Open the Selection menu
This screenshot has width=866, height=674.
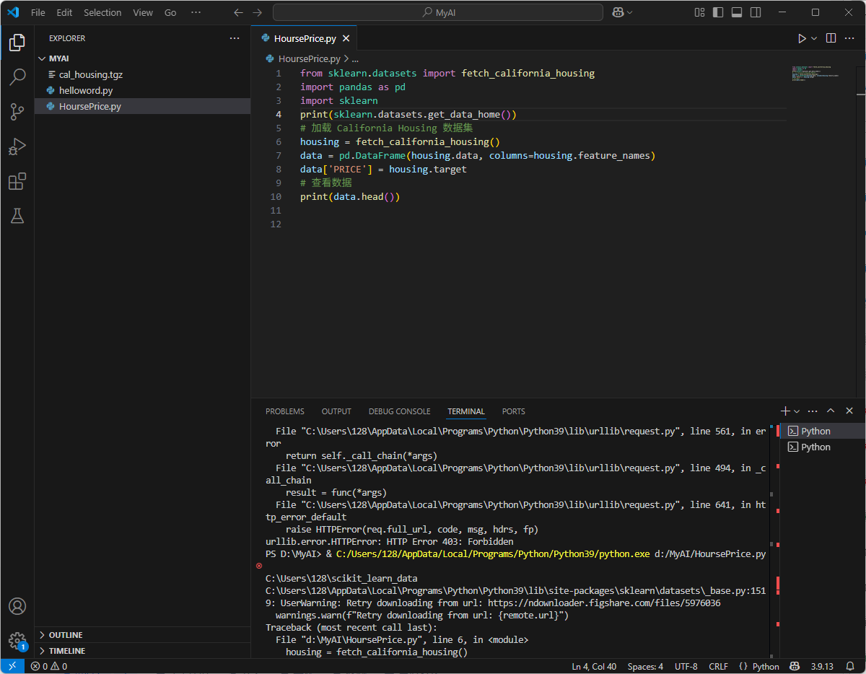pyautogui.click(x=102, y=12)
